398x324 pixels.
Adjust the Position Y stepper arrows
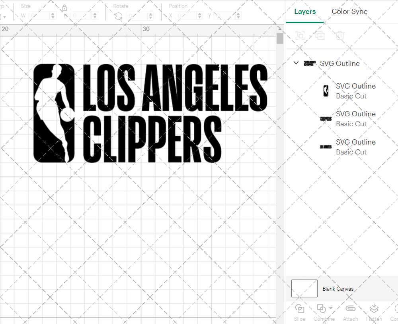coord(238,16)
